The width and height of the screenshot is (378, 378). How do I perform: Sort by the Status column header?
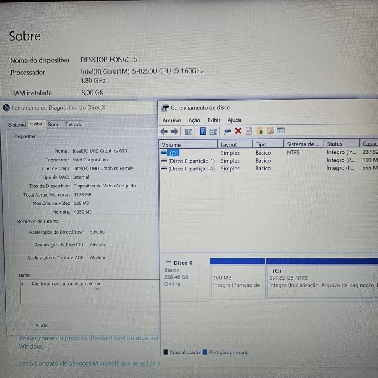[342, 144]
